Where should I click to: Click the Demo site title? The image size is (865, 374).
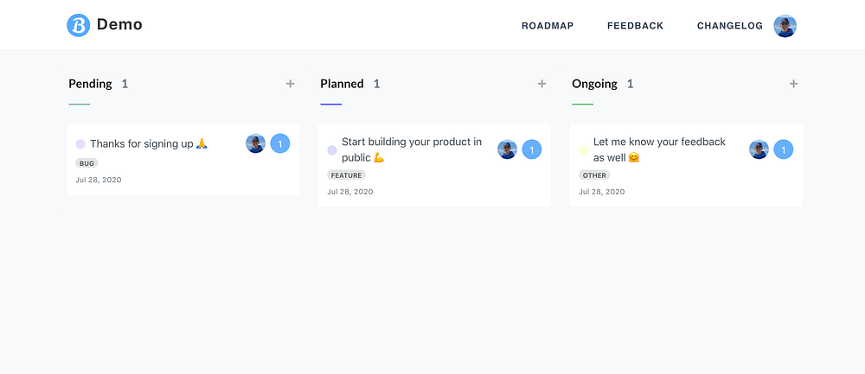119,25
